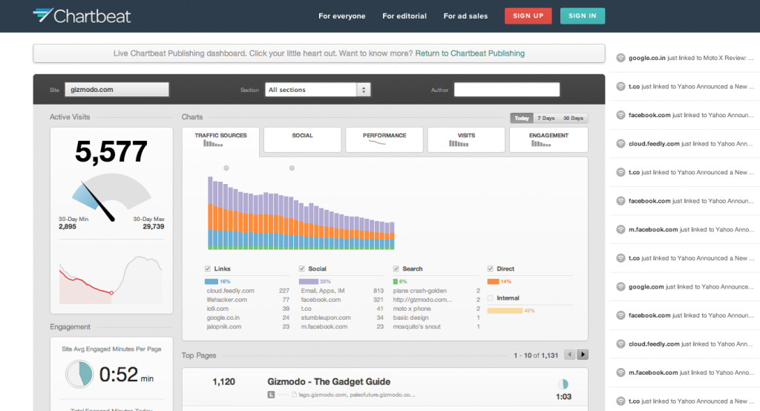Click the engaged time pie icon next to 0:52 min

79,374
